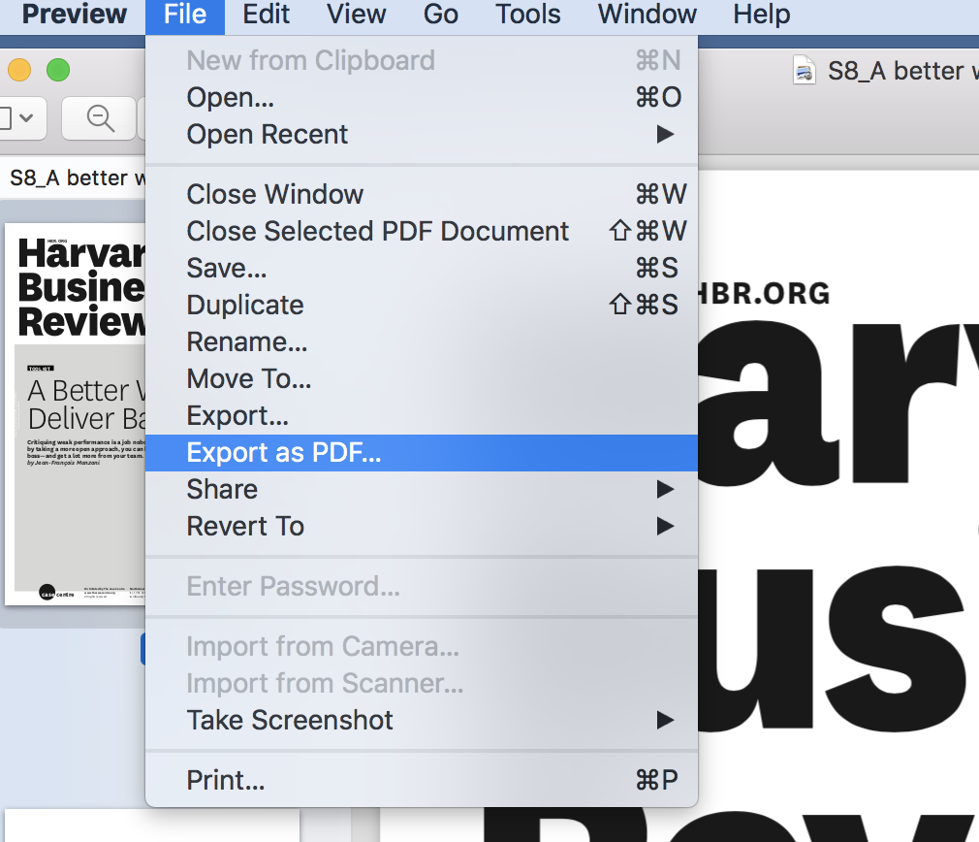Choose Save… in the File menu
This screenshot has width=979, height=842.
pos(422,268)
